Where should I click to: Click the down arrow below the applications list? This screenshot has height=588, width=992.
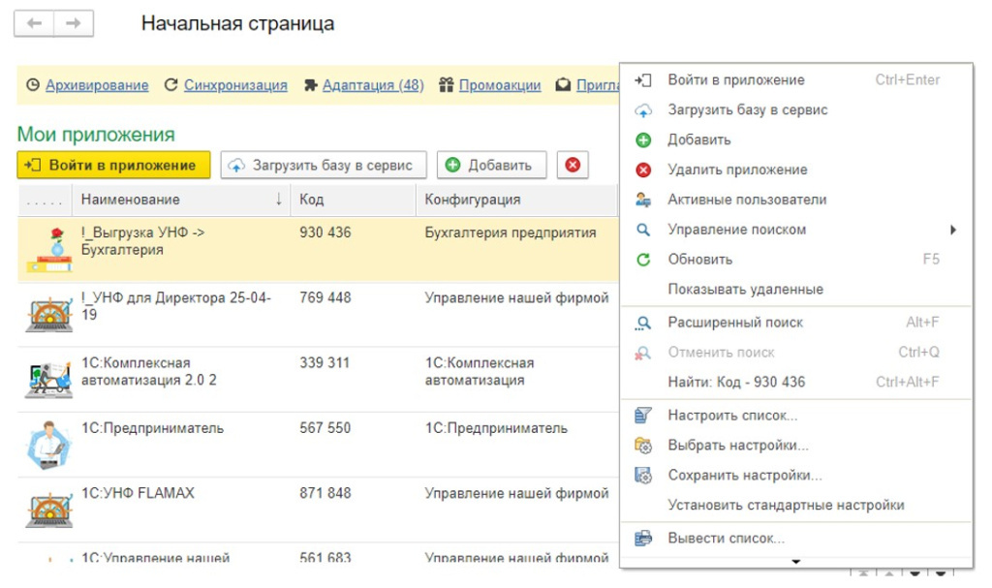click(798, 559)
